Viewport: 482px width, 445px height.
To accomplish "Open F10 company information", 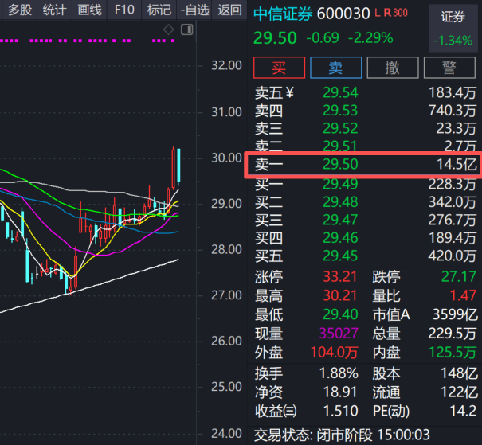I will pos(124,10).
